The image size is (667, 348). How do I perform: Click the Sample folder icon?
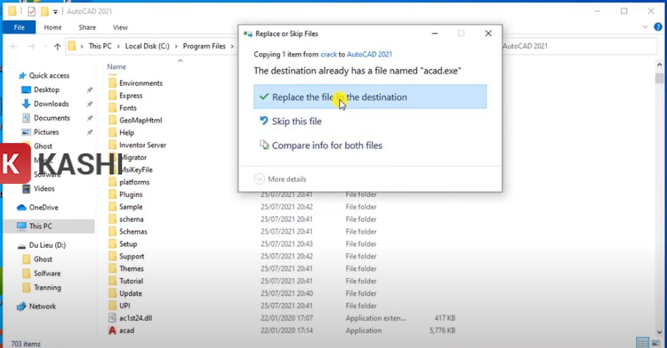(113, 206)
